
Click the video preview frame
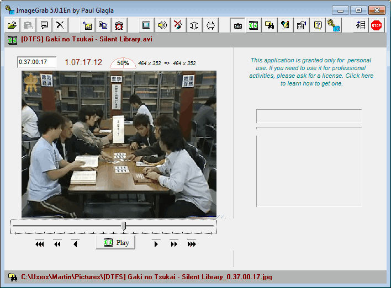point(119,145)
